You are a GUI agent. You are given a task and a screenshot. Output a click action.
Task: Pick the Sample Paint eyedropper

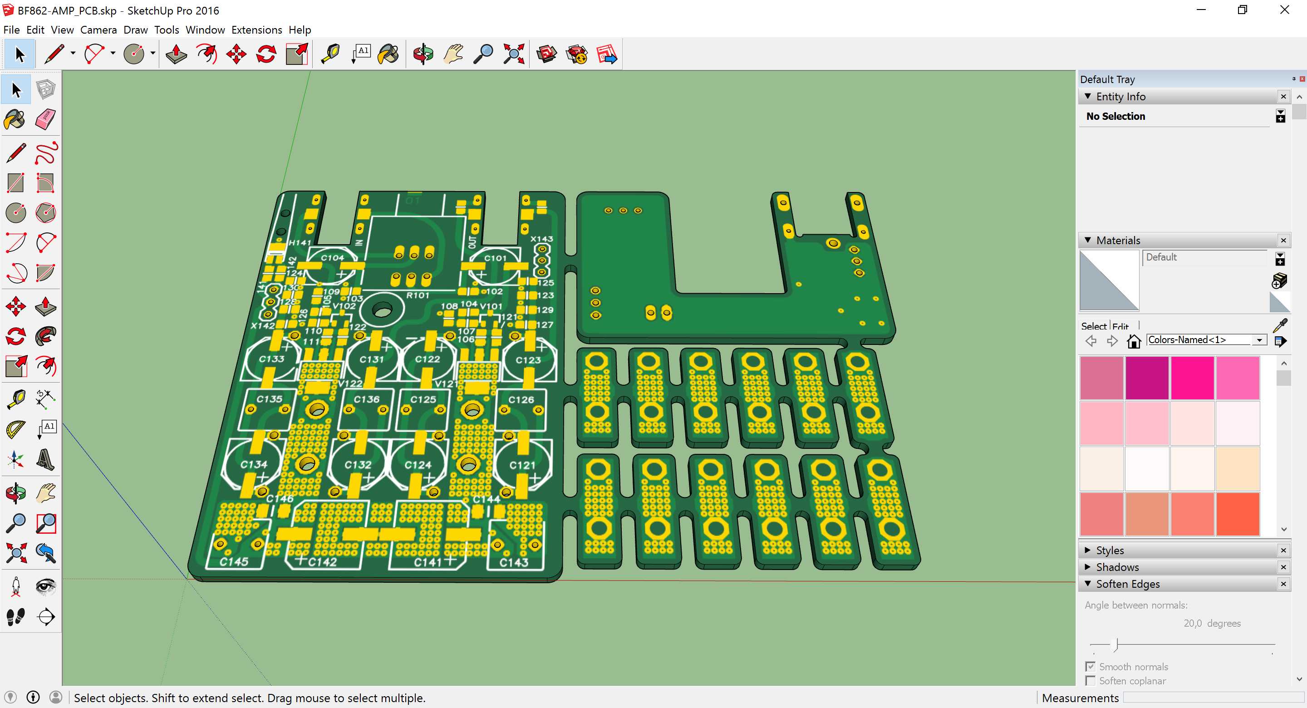point(1280,325)
